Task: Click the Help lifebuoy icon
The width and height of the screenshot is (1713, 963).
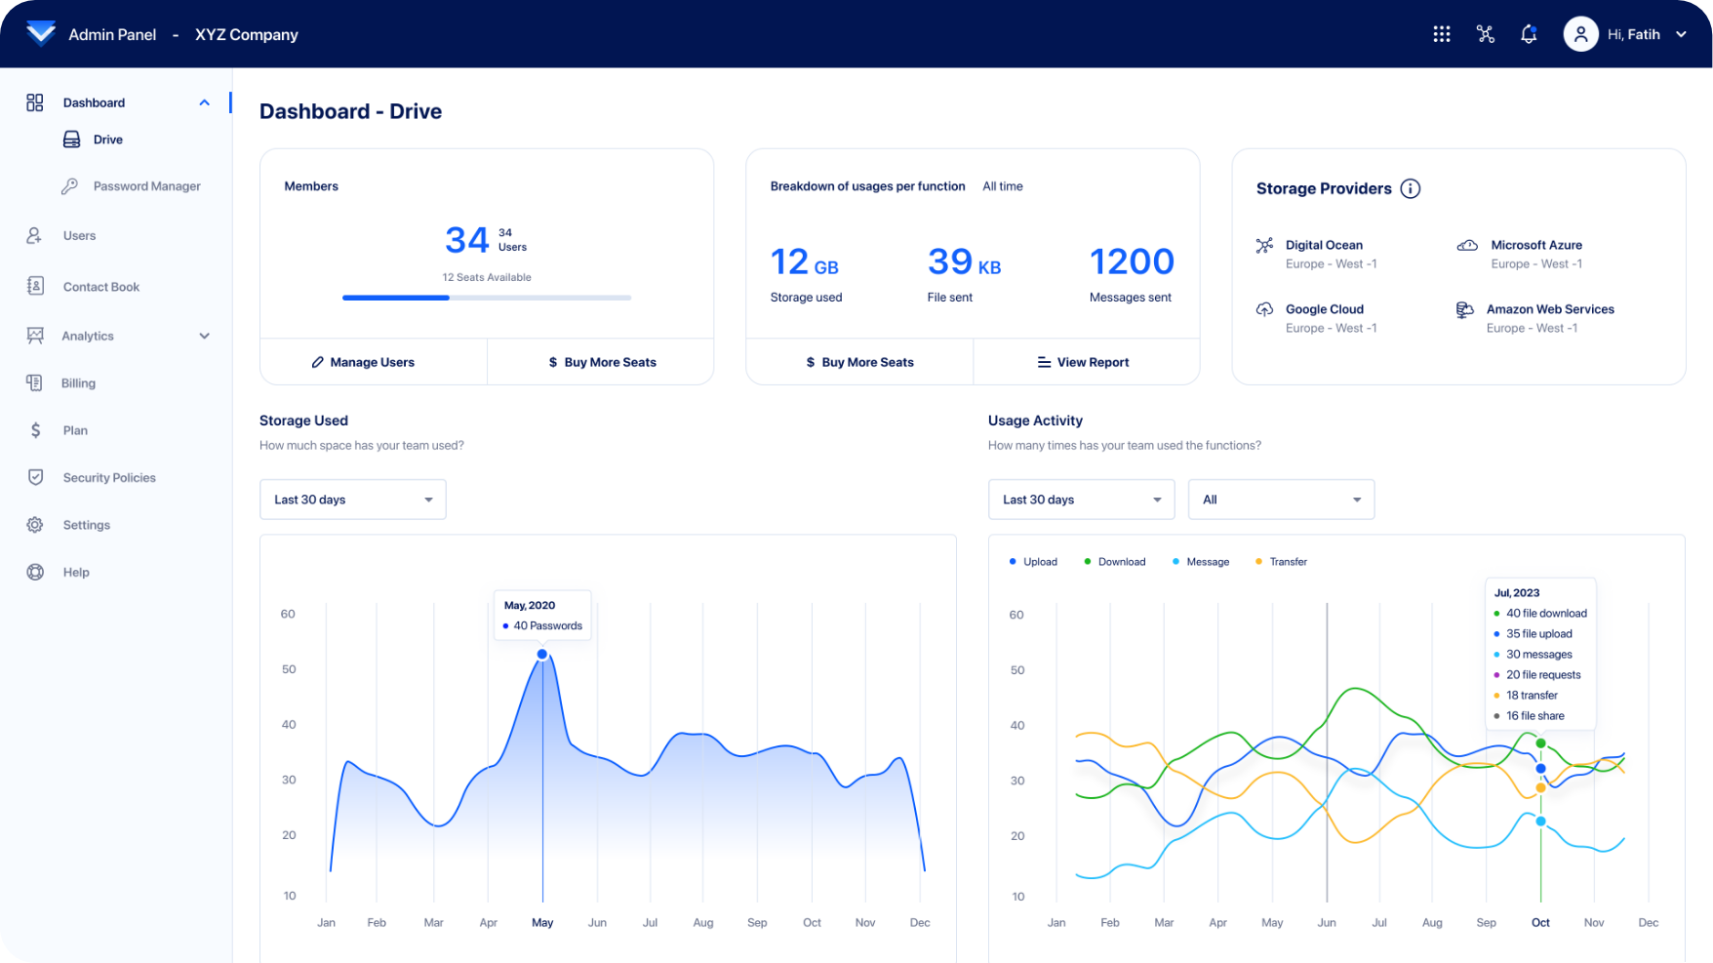Action: [35, 573]
